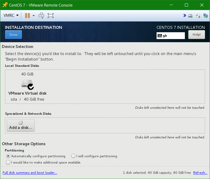210x179 pixels.
Task: Click the double-chevron device bar expander
Action: (x=185, y=15)
